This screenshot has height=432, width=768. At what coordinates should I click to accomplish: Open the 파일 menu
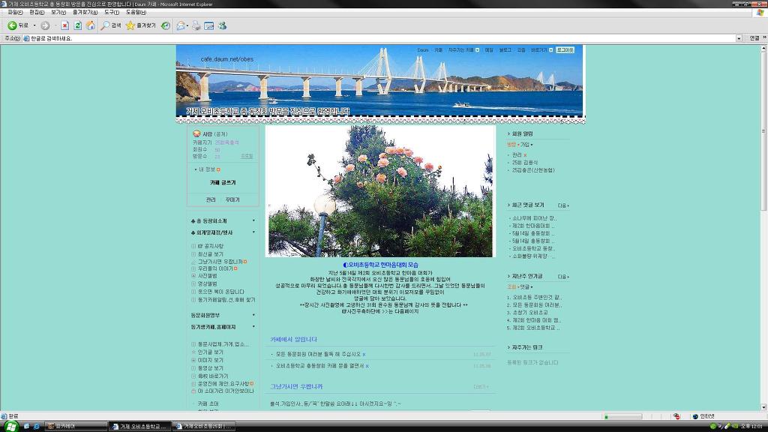tap(15, 12)
